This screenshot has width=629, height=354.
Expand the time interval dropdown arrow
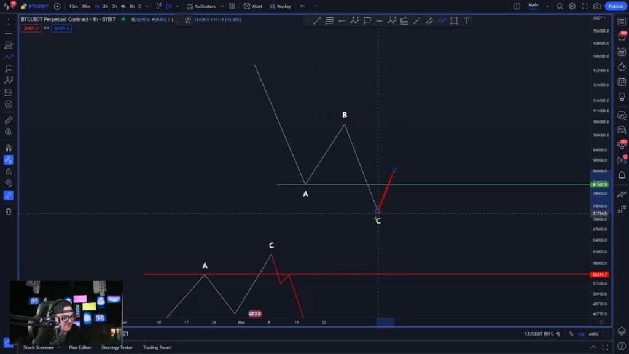pyautogui.click(x=146, y=6)
